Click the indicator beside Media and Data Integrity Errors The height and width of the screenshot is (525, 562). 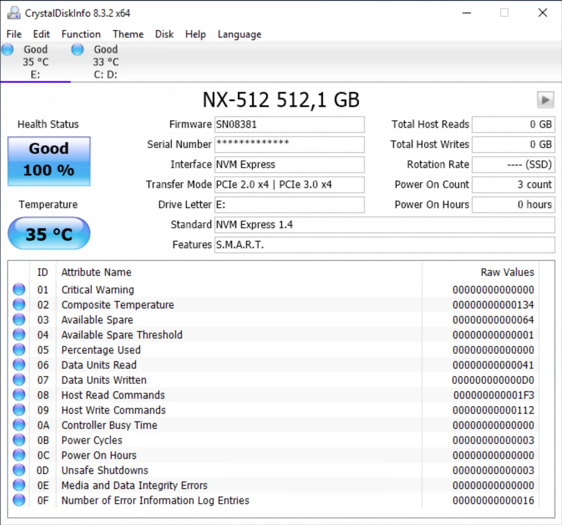click(x=18, y=485)
